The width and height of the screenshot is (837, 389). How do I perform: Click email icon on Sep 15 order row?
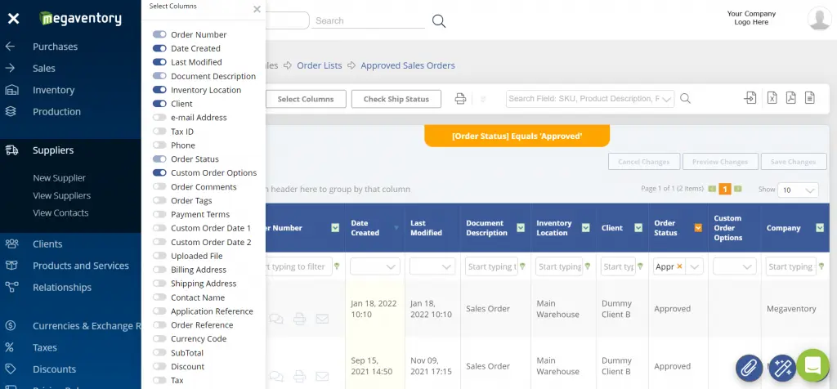point(322,376)
